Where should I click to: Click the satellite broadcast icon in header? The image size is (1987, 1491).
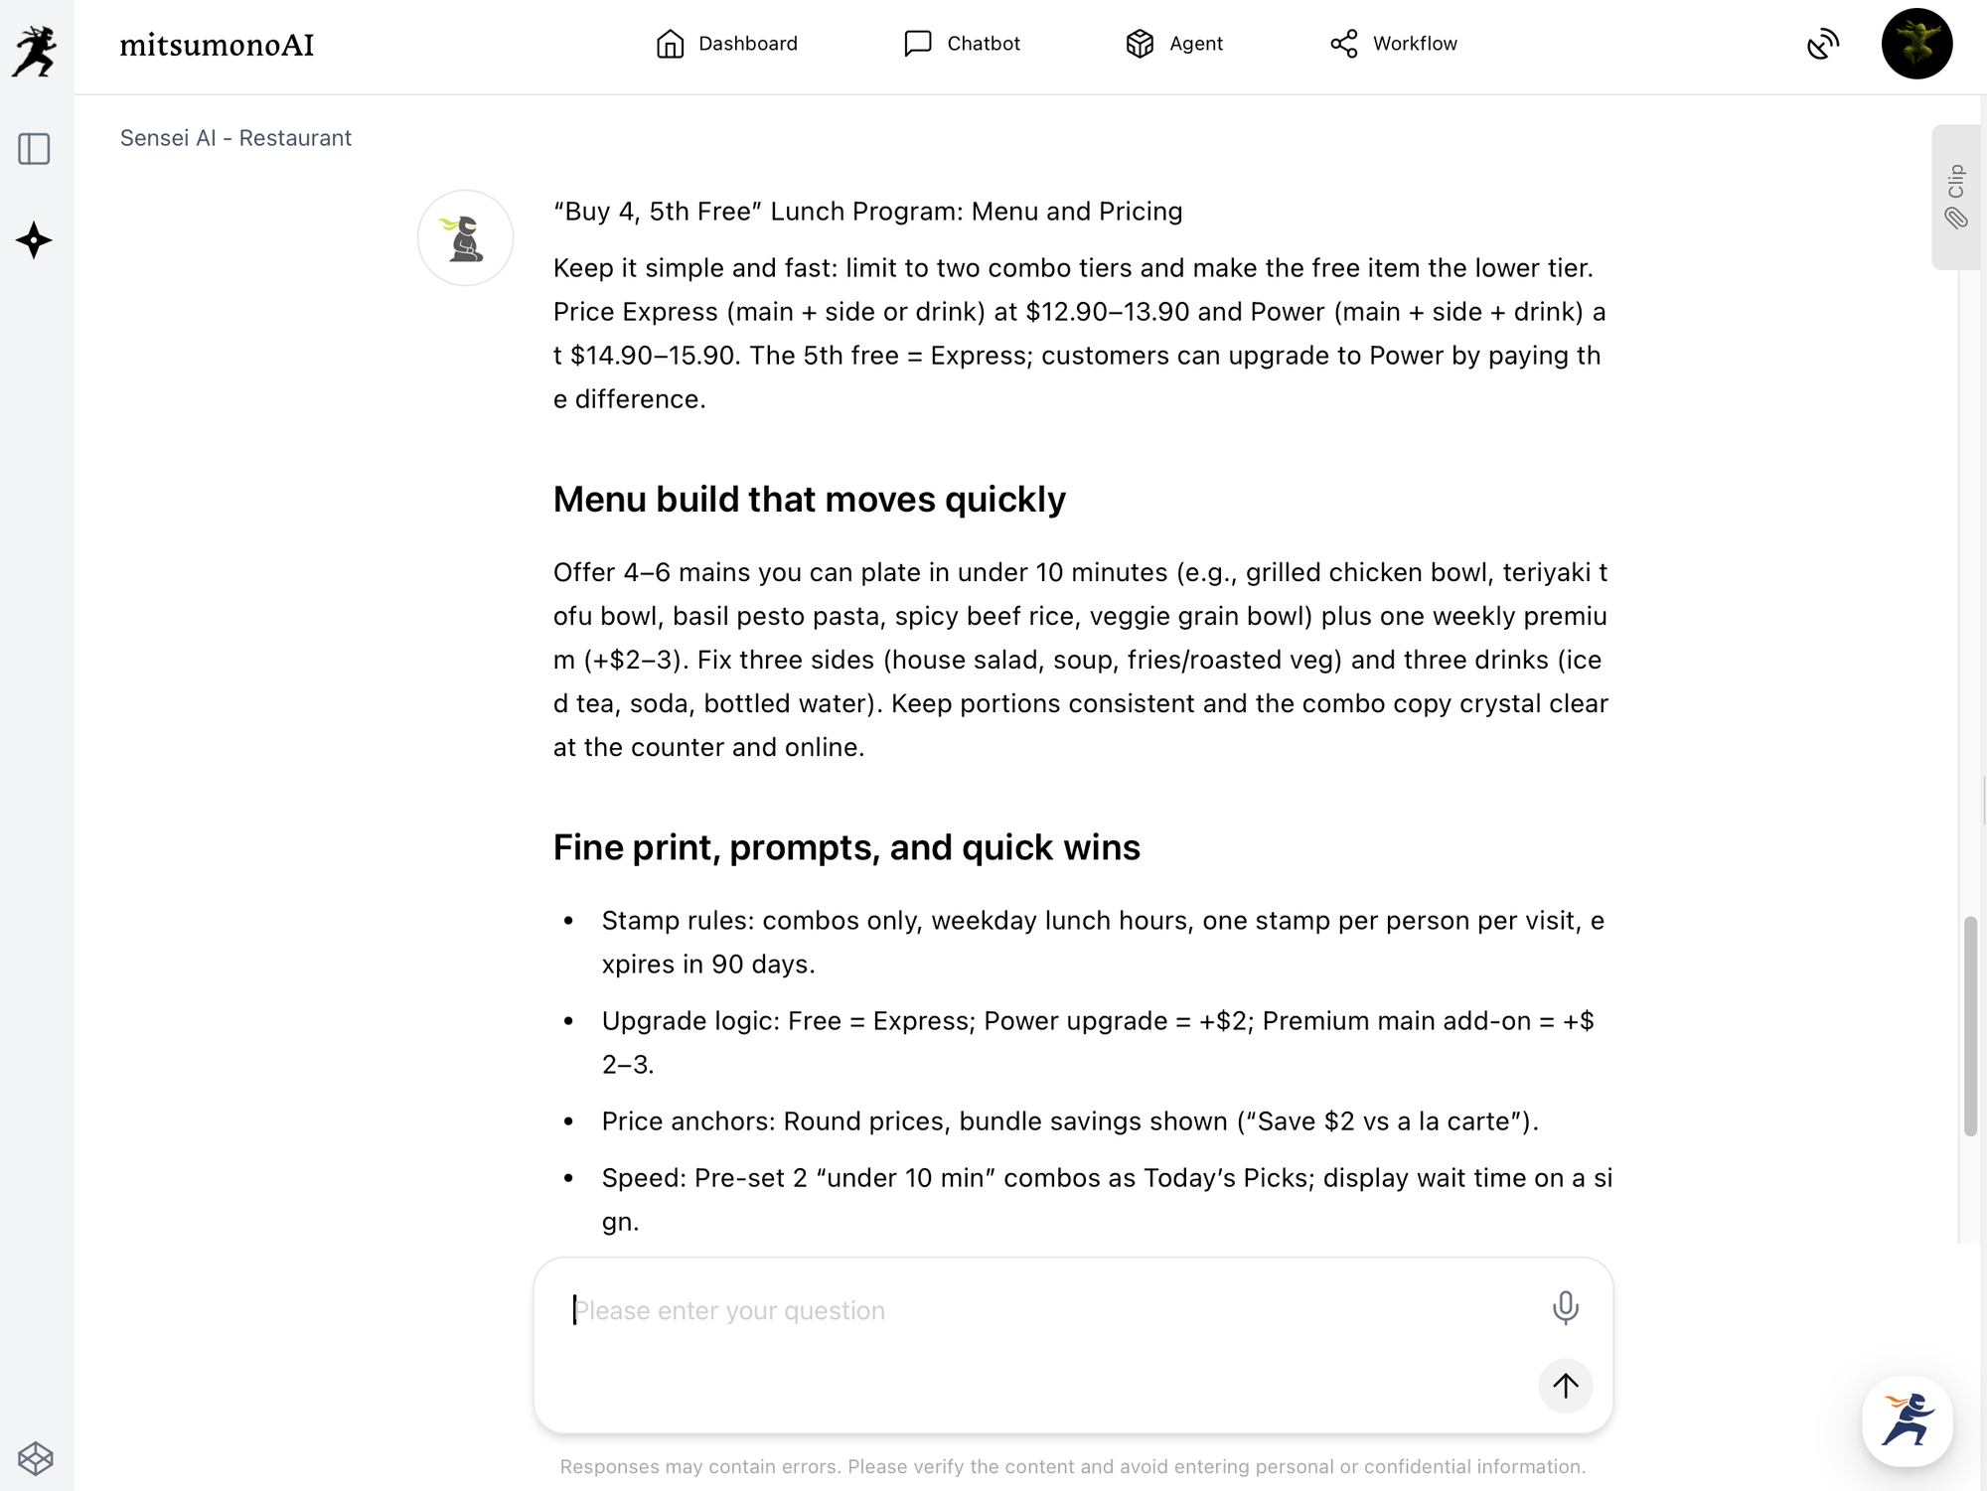(1822, 44)
